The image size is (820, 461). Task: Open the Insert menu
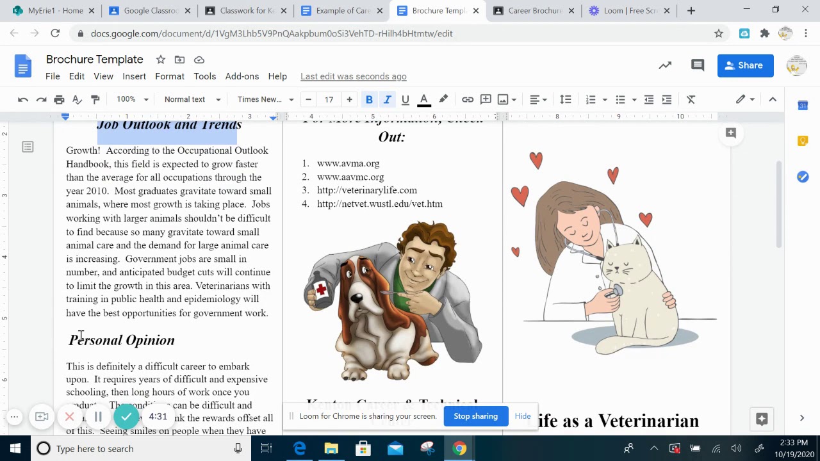pos(135,76)
